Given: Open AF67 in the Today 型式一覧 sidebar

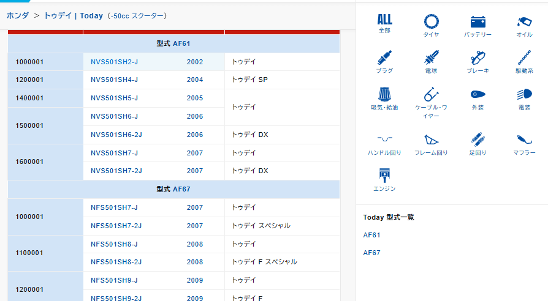Looking at the screenshot, I should click(x=371, y=253).
